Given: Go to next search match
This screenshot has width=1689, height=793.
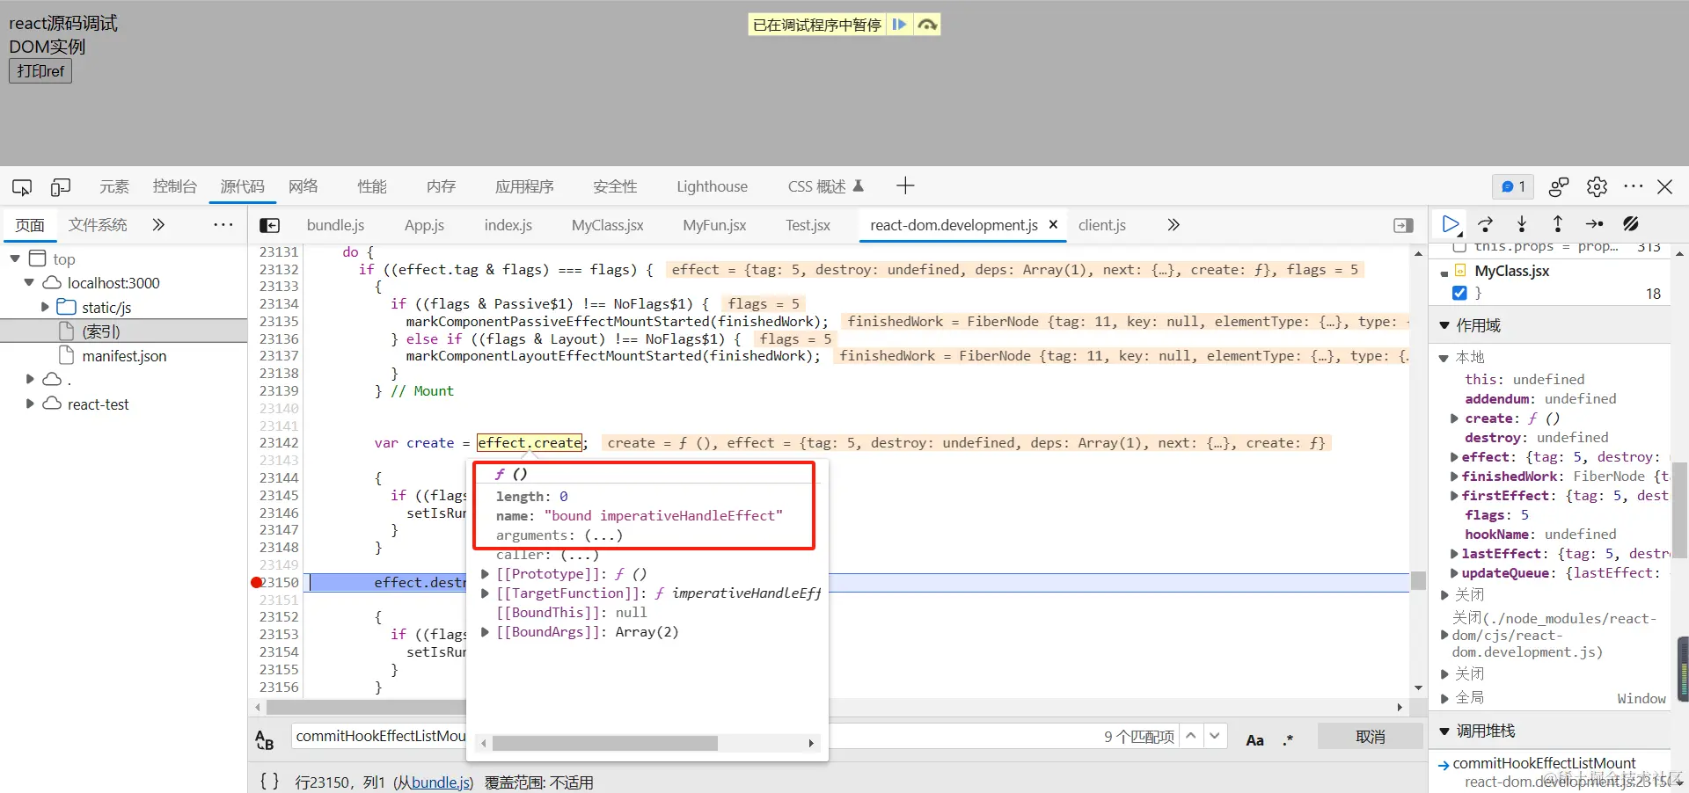Looking at the screenshot, I should click(1215, 736).
